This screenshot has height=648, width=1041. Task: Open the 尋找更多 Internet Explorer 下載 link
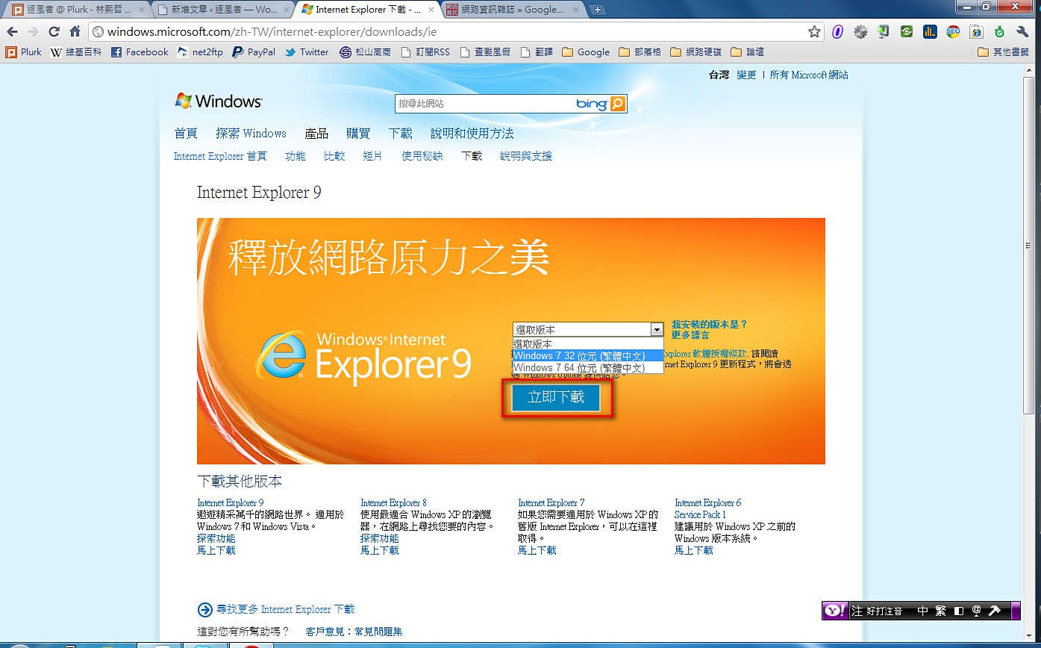click(x=285, y=610)
